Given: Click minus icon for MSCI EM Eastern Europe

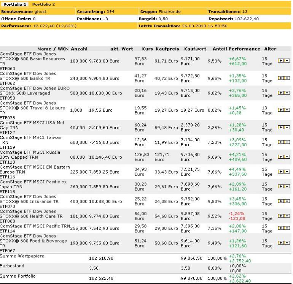Looking at the screenshot, I should coord(287,171).
